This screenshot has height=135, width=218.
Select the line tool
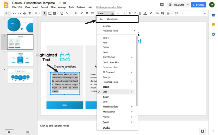(x=67, y=13)
